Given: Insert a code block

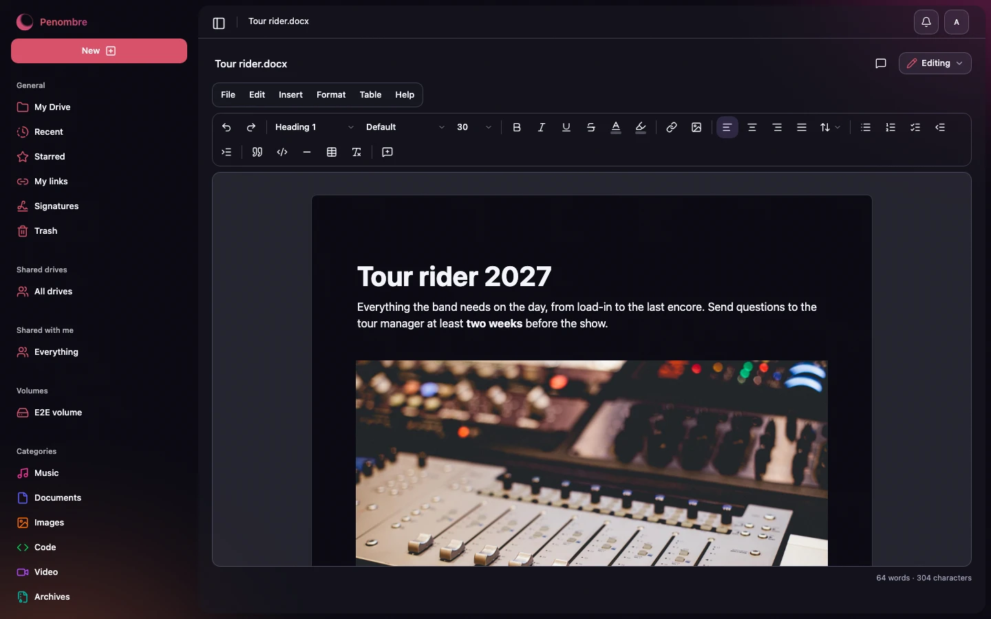Looking at the screenshot, I should [282, 152].
